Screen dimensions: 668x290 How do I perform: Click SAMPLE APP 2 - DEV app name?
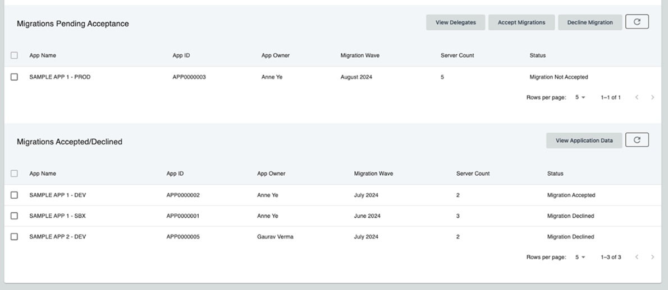57,236
